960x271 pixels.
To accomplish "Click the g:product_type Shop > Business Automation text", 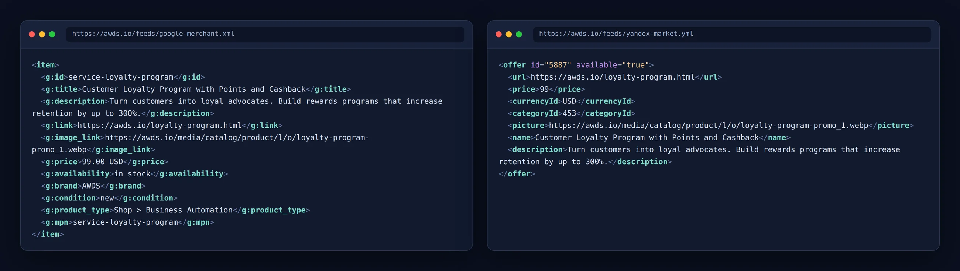I will point(173,210).
